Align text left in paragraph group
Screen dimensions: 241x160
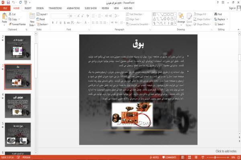93,23
